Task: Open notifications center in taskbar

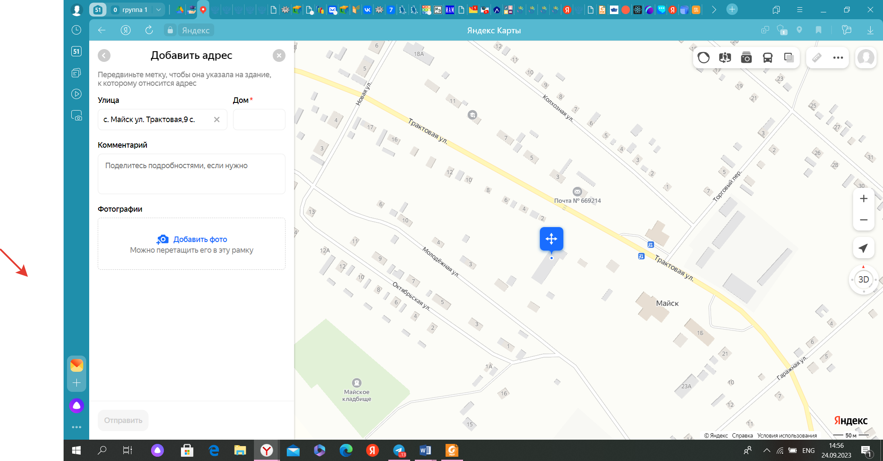Action: click(866, 450)
